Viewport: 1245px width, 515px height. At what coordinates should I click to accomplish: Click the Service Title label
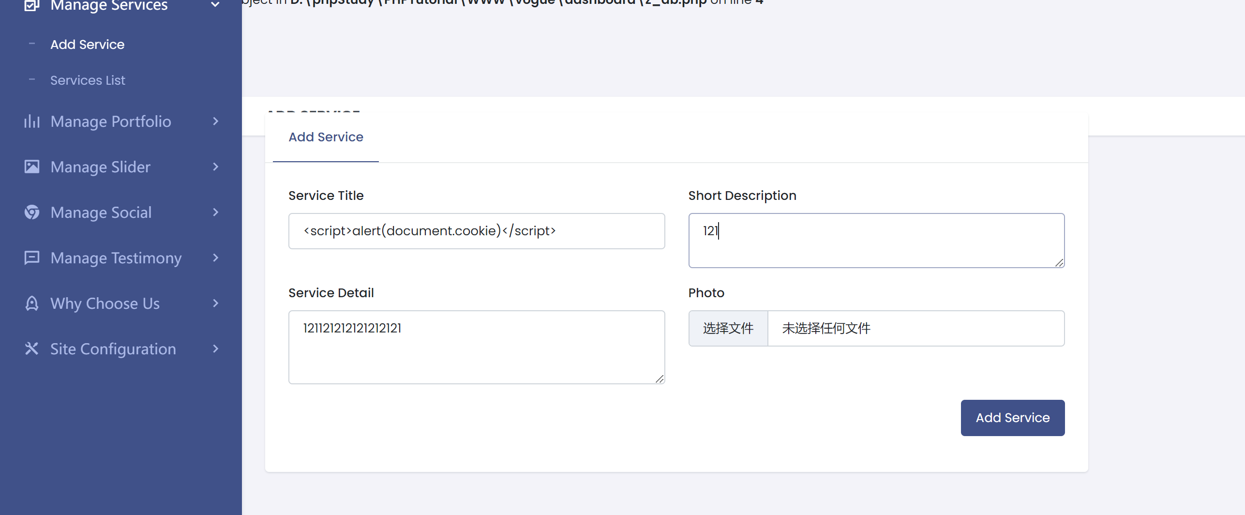326,196
